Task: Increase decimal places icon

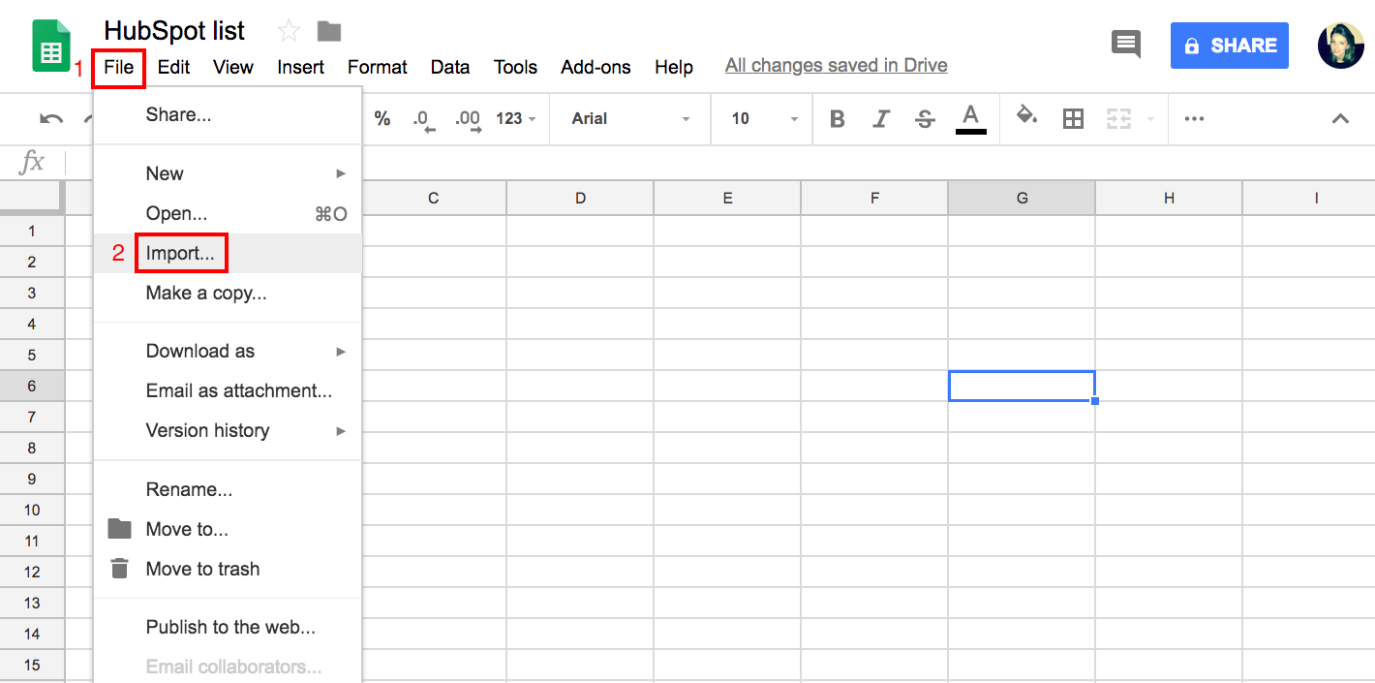Action: [468, 119]
